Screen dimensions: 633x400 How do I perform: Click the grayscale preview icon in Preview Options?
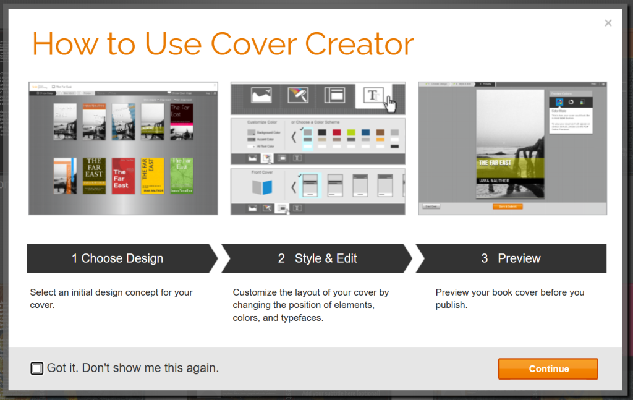pos(571,102)
